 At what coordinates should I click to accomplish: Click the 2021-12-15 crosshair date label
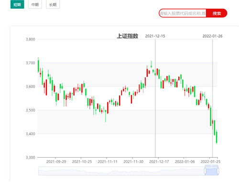155,36
